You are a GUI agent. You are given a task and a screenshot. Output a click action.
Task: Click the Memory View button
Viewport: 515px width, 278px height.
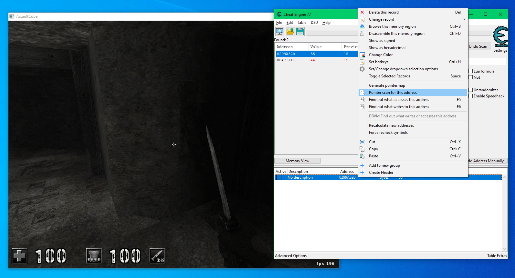[297, 161]
